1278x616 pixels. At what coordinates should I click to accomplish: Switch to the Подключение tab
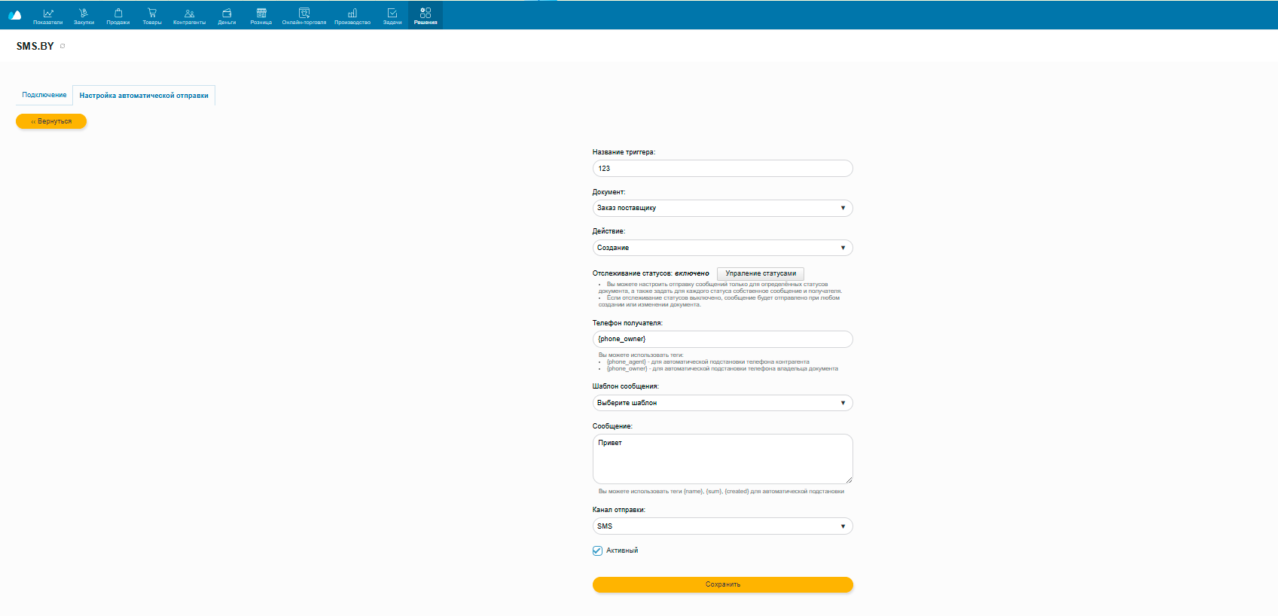(44, 95)
